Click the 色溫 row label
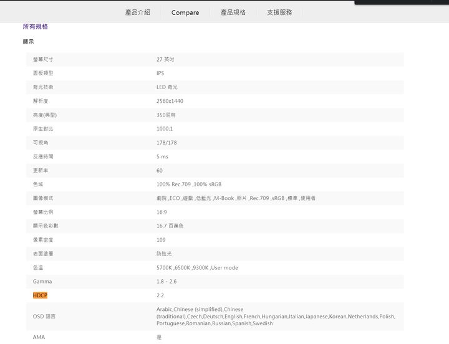449x344 pixels. coord(38,268)
